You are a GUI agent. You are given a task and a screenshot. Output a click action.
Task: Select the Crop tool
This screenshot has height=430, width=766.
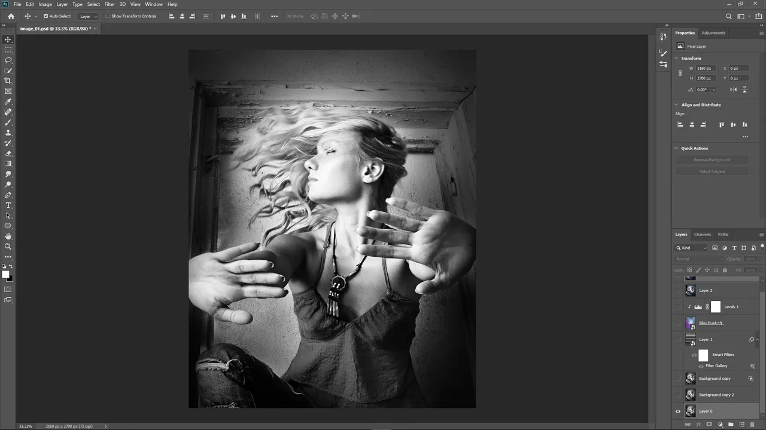tap(8, 81)
